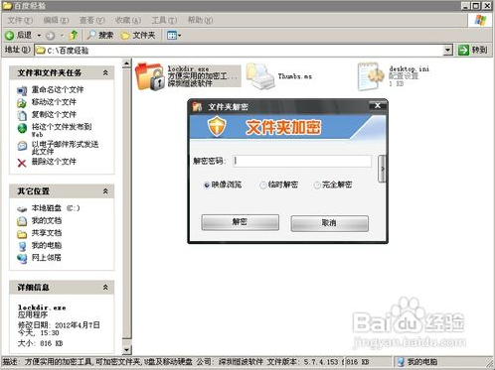Image resolution: width=495 pixels, height=370 pixels.
Task: Open the address bar dropdown arrow
Action: [x=448, y=51]
